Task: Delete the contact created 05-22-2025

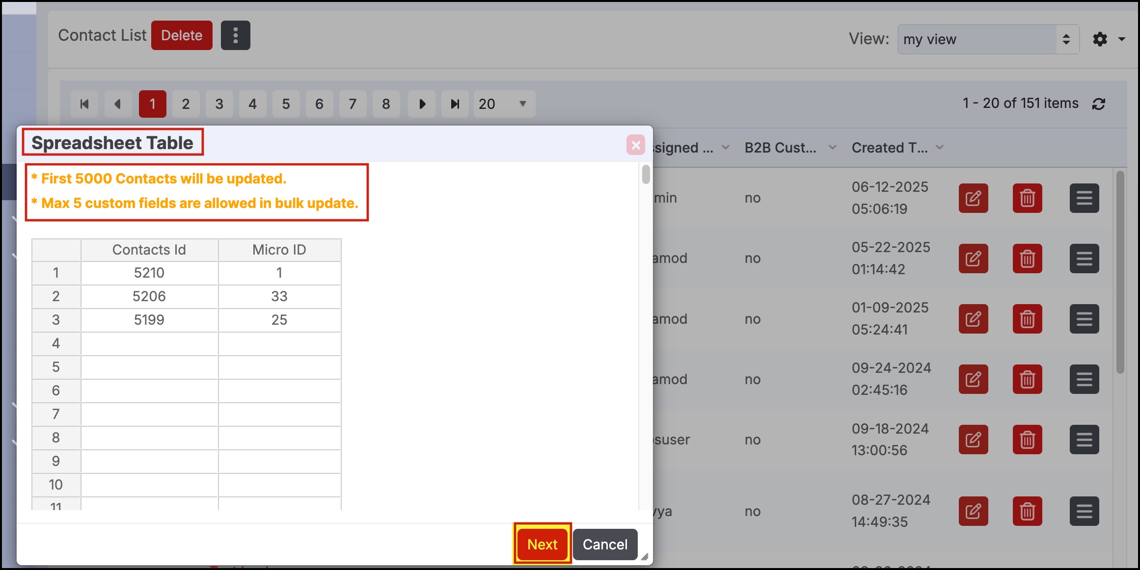Action: pyautogui.click(x=1027, y=259)
